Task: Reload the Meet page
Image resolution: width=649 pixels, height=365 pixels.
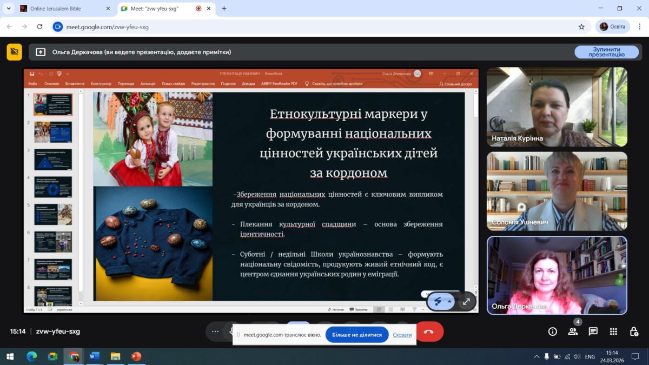Action: pos(39,26)
